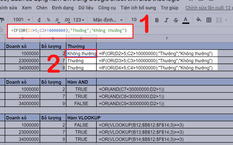Viewport: 233px width, 145px height.
Task: Open the Chỉnh sửa menu
Action: (8, 8)
